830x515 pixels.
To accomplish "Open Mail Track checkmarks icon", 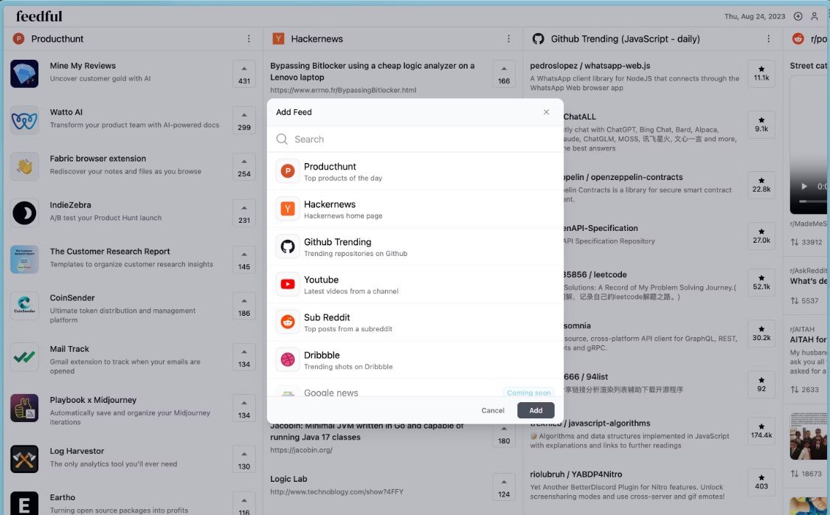I will click(x=24, y=357).
